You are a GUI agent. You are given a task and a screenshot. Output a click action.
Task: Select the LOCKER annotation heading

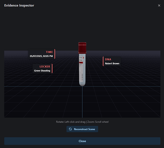click(x=45, y=67)
